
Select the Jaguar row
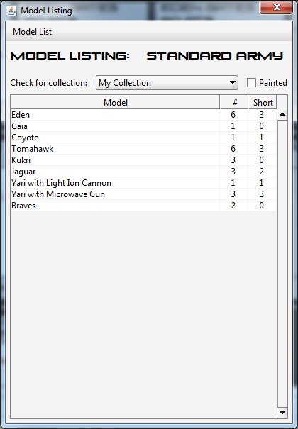coord(143,172)
